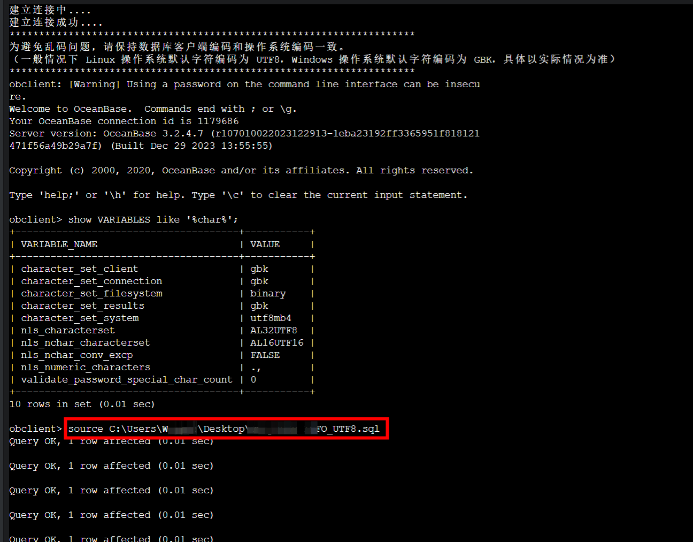Select the FALSE value for nls_nchar_conv_excp

click(x=265, y=355)
